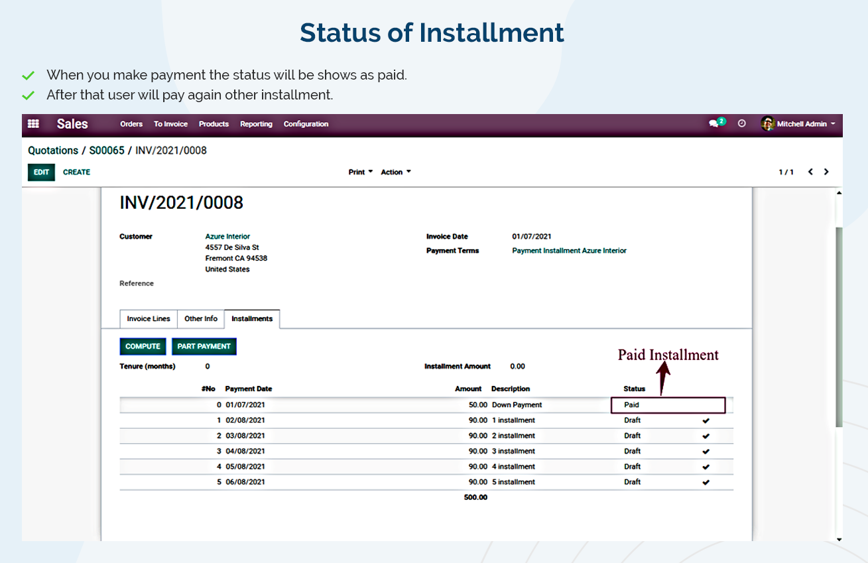The height and width of the screenshot is (563, 868).
Task: Click payment date 04/08/2021
Action: (245, 452)
